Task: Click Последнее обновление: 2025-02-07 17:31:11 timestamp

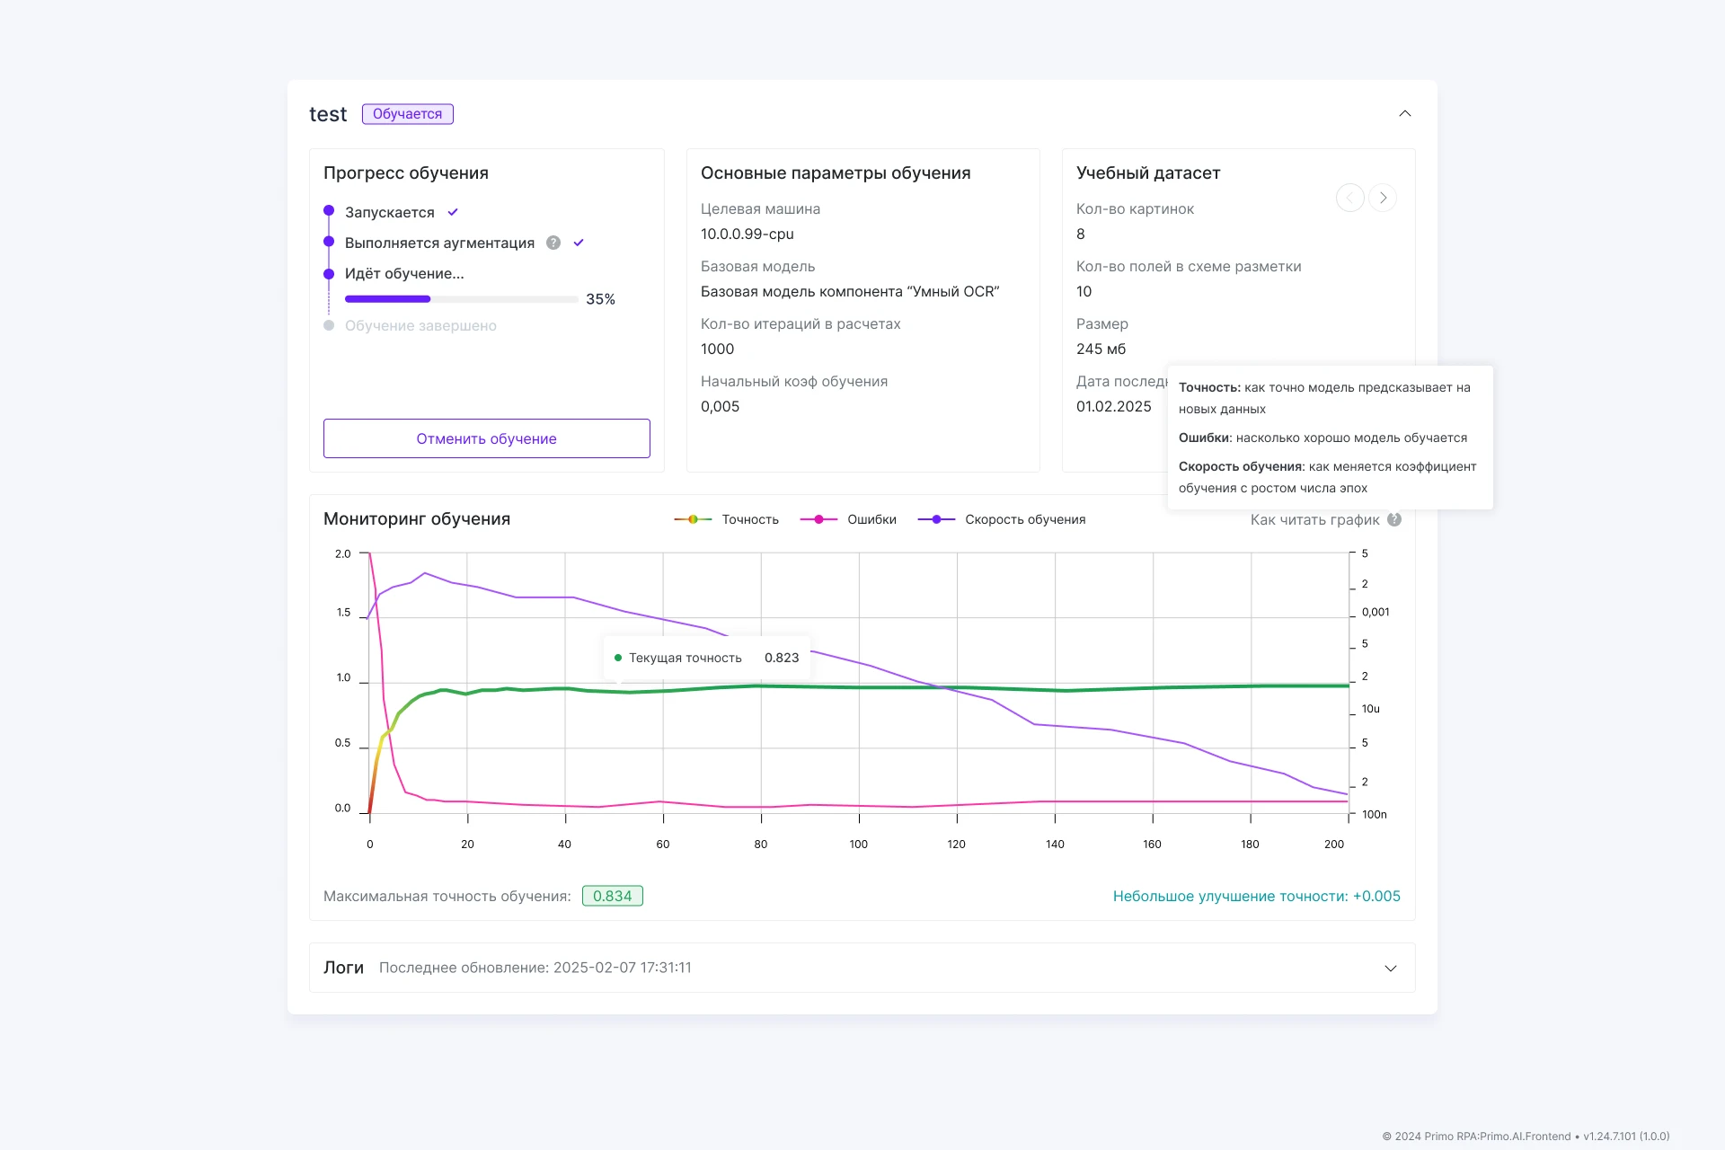Action: point(535,968)
